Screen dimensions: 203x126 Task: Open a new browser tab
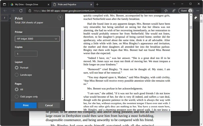[x=97, y=5]
